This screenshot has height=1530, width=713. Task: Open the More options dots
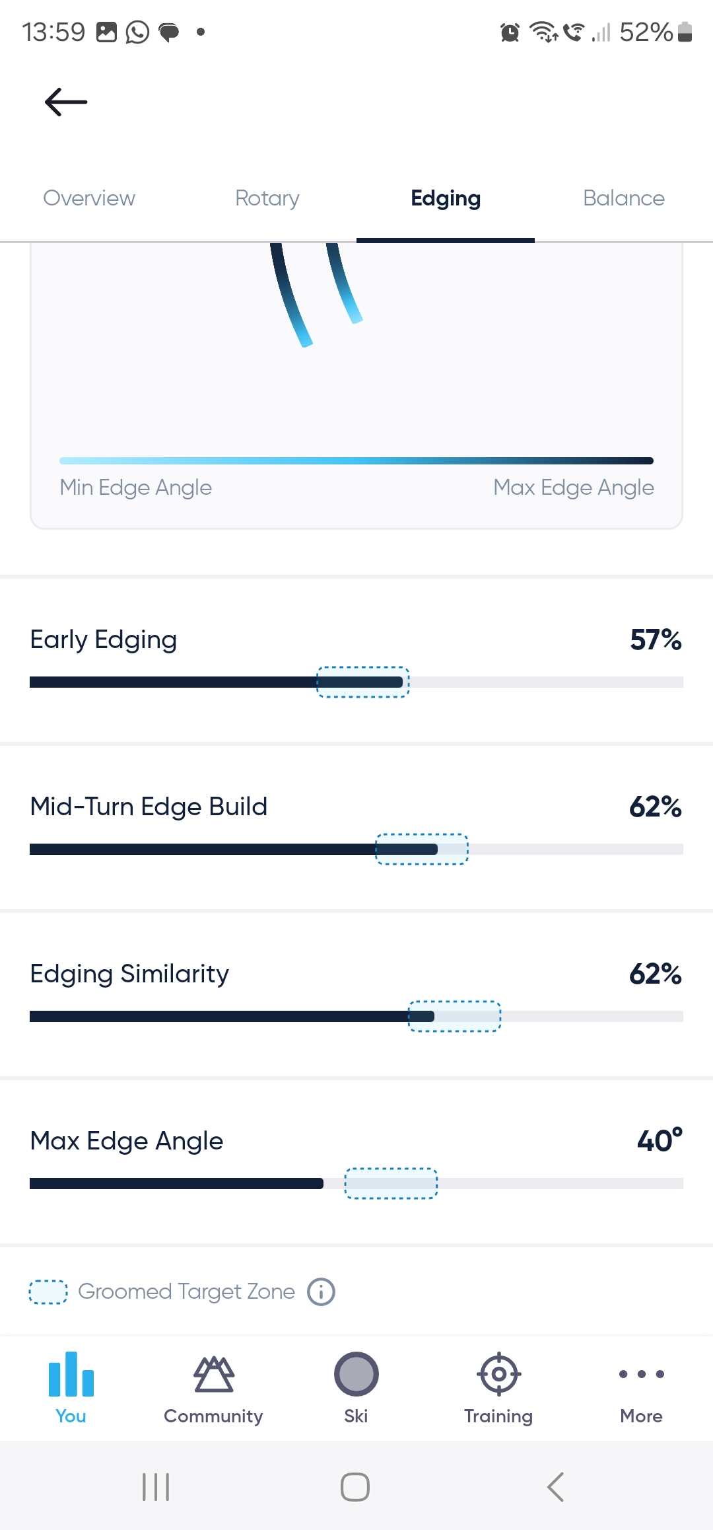click(641, 1374)
